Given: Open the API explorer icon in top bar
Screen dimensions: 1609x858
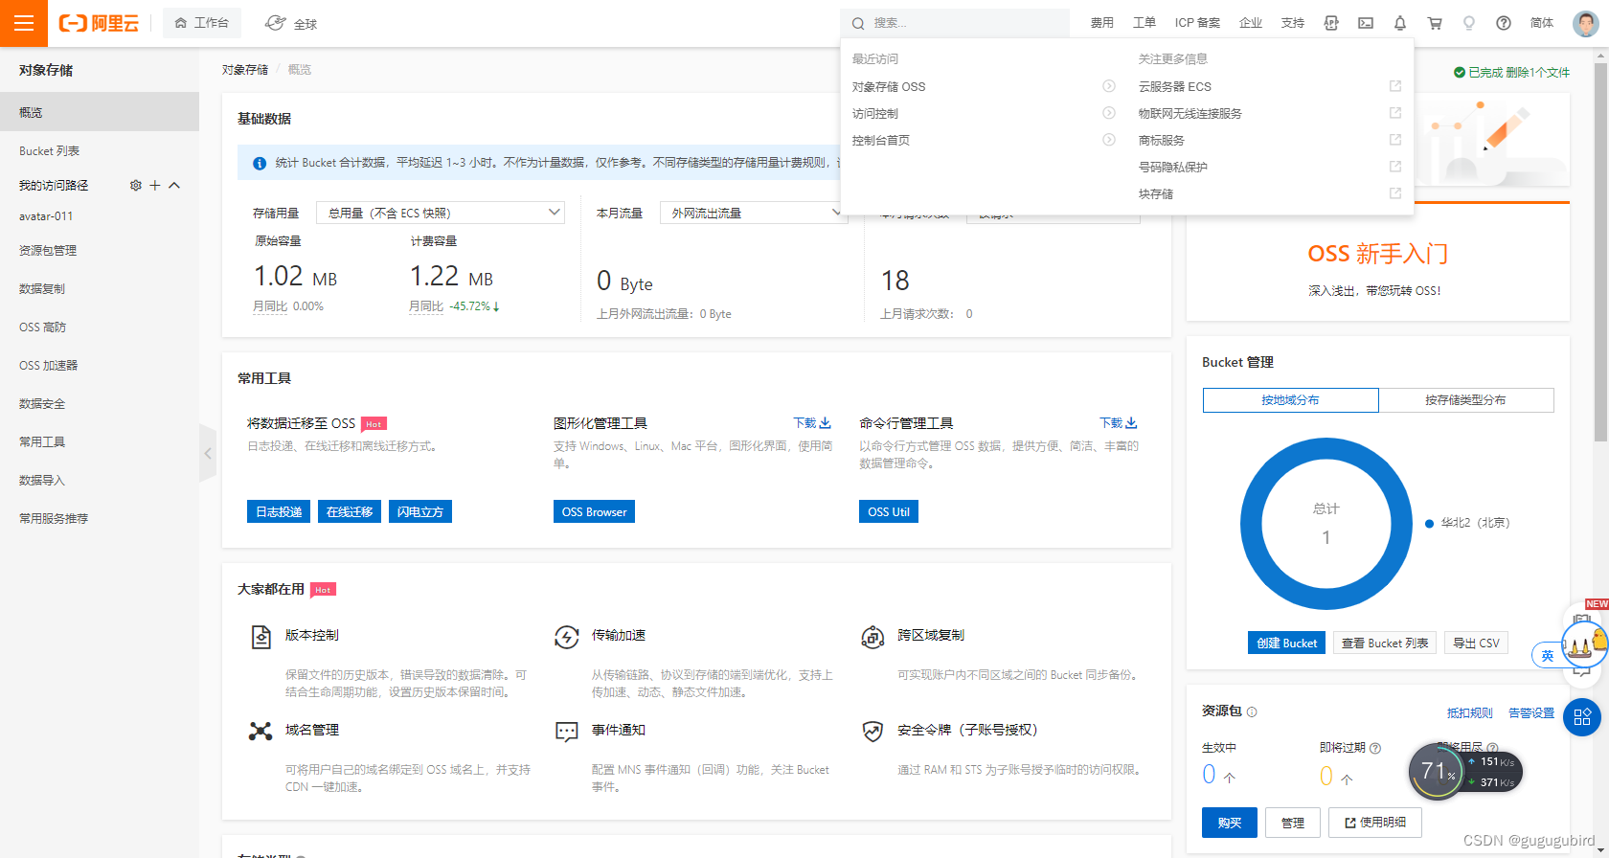Looking at the screenshot, I should [1331, 23].
